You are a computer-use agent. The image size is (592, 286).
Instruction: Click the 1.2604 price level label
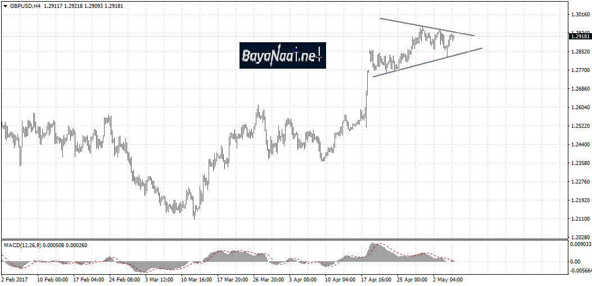pos(580,107)
